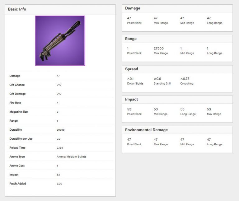This screenshot has height=201, width=239.
Task: Select 'Ammo: Medium Bullets' text
Action: (72, 157)
